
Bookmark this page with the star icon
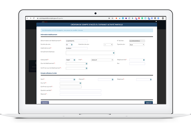(x=112, y=18)
